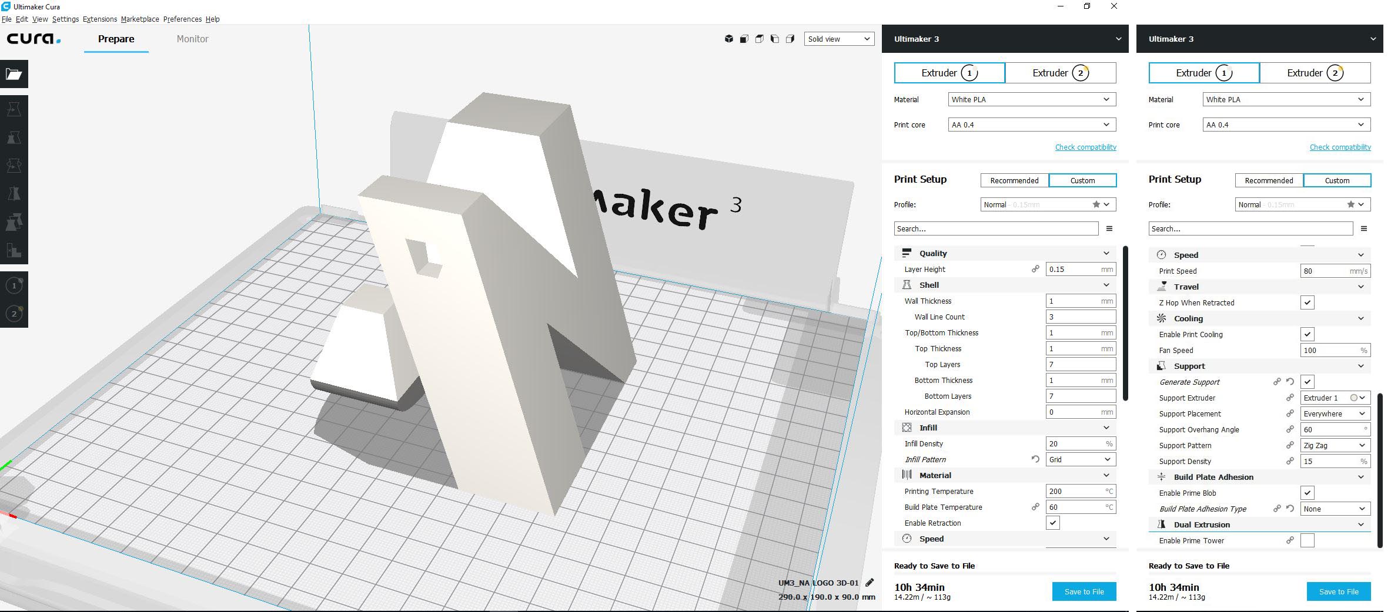The width and height of the screenshot is (1391, 612).
Task: Open the Extensions menu
Action: tap(99, 19)
